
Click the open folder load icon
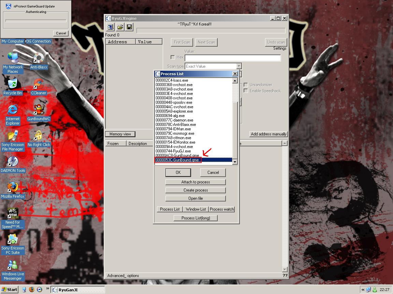pyautogui.click(x=120, y=27)
